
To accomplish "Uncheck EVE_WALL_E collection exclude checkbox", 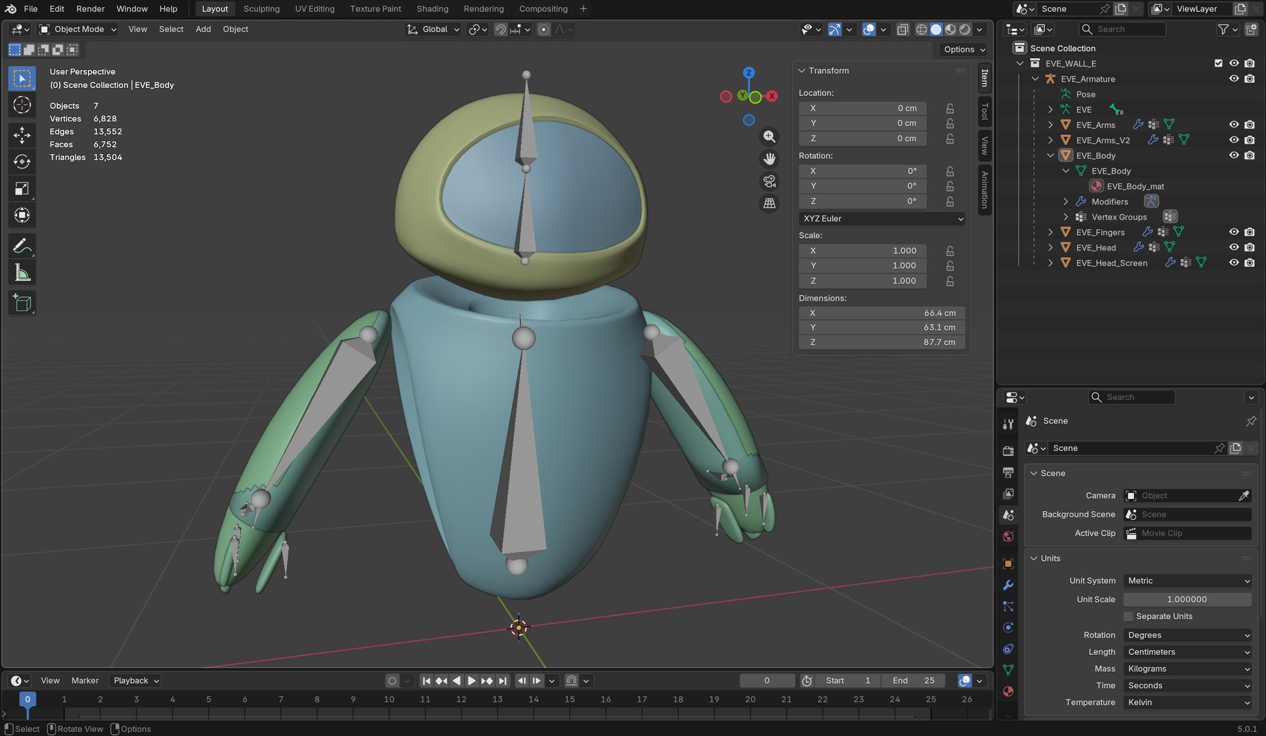I will click(x=1218, y=63).
